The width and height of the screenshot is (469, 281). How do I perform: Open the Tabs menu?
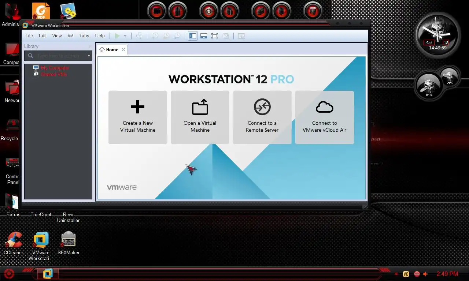[84, 36]
